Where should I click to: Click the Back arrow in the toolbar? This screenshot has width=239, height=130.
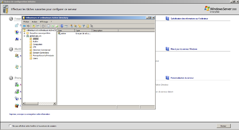click(x=24, y=26)
